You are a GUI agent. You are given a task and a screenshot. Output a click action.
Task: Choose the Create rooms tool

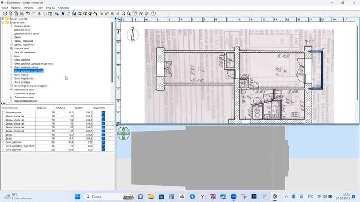pos(79,13)
